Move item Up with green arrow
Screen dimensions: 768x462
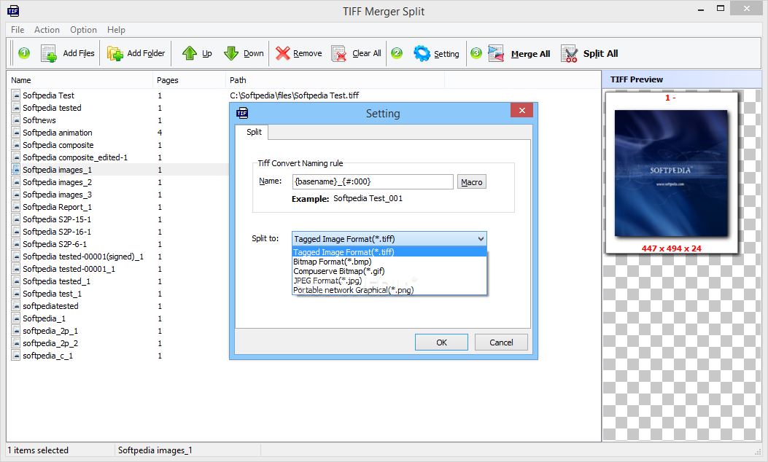click(x=189, y=53)
